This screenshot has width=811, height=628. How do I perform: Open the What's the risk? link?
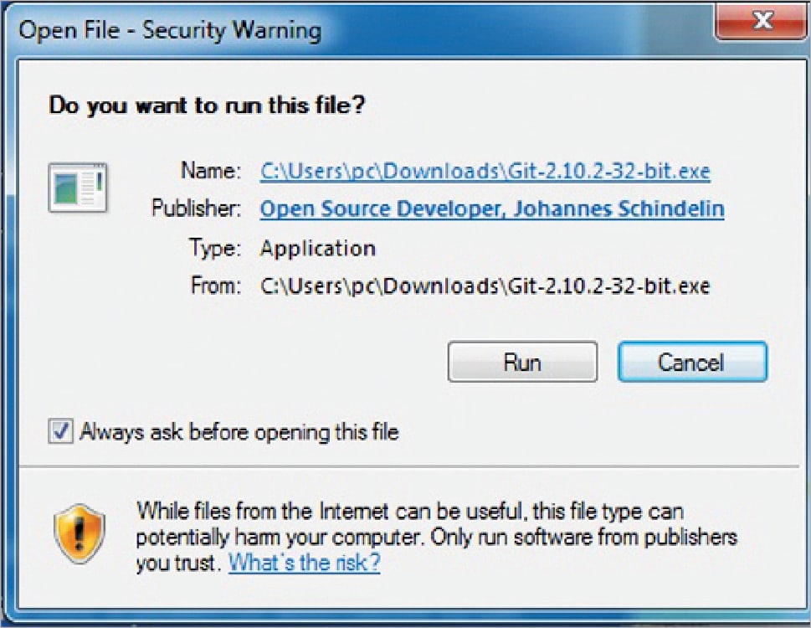(x=305, y=563)
